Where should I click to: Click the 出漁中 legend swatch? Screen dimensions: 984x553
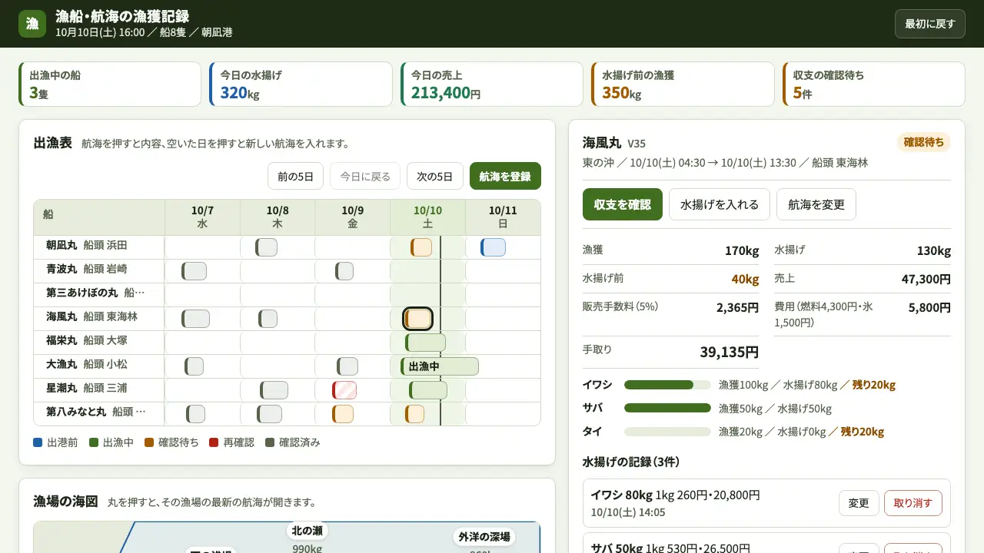[94, 442]
